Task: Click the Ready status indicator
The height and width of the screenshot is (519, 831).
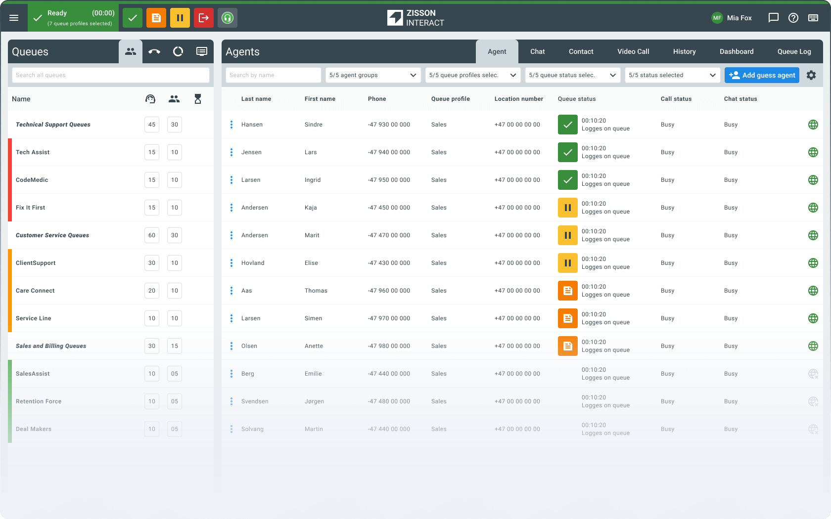Action: 73,18
